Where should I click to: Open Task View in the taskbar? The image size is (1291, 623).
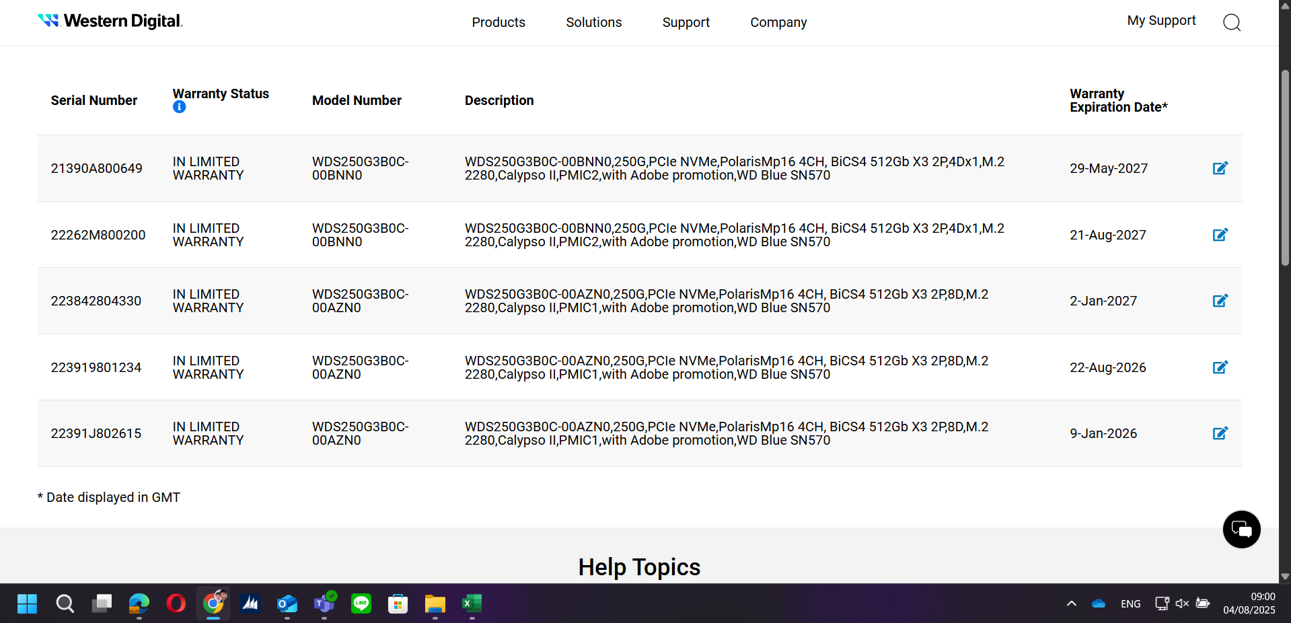(x=102, y=603)
